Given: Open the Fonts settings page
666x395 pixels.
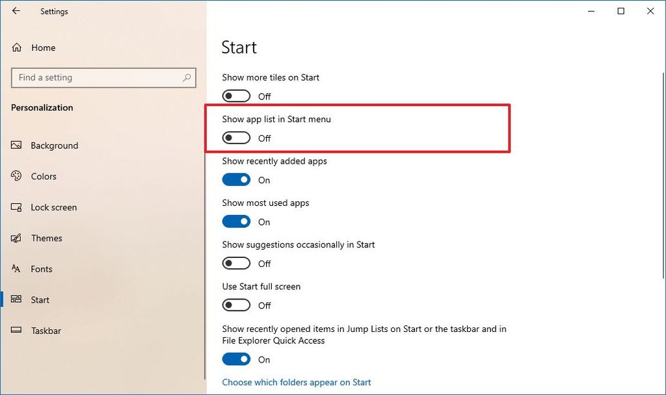Looking at the screenshot, I should [x=42, y=269].
